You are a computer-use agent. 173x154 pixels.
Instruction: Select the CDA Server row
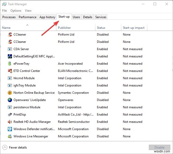[x=21, y=49]
